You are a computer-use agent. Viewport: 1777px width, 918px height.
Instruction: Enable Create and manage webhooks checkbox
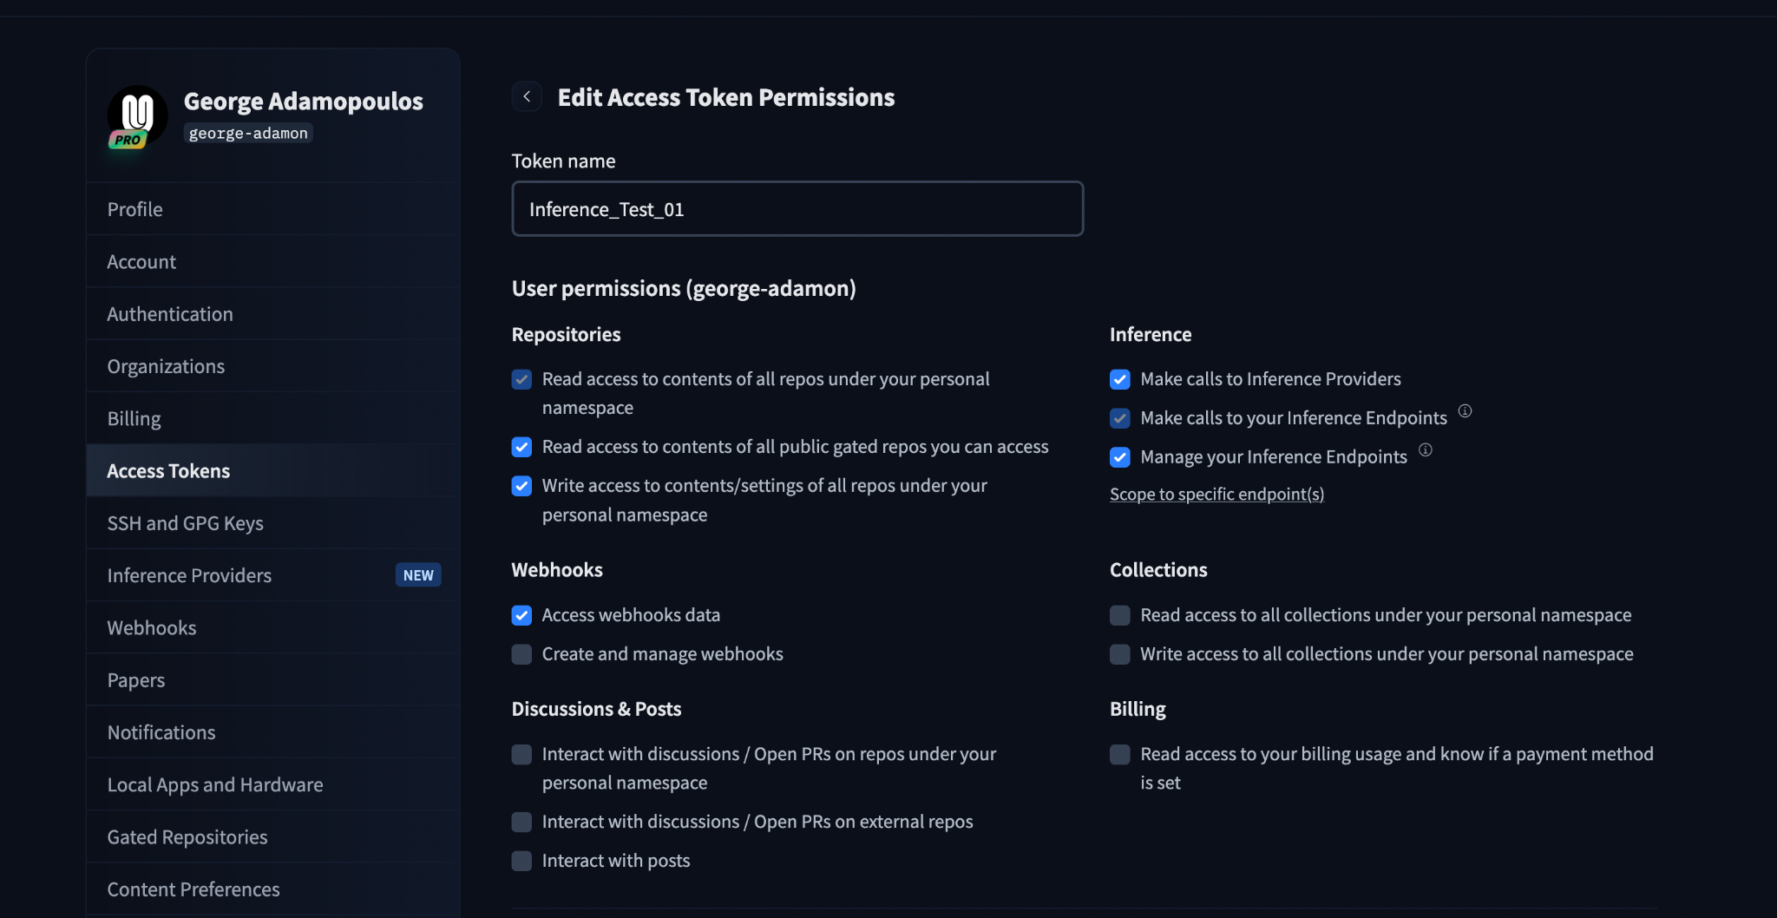[521, 654]
